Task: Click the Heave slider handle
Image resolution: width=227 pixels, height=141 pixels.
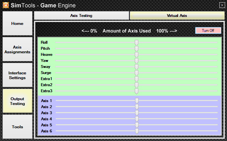Action: click(x=136, y=55)
